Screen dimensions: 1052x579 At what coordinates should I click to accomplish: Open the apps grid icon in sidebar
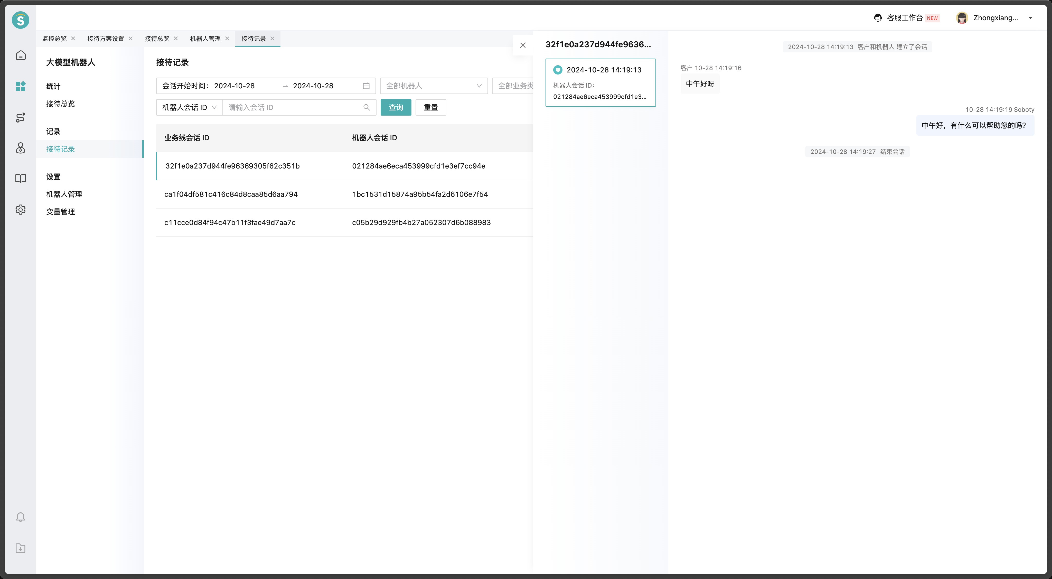click(x=21, y=86)
